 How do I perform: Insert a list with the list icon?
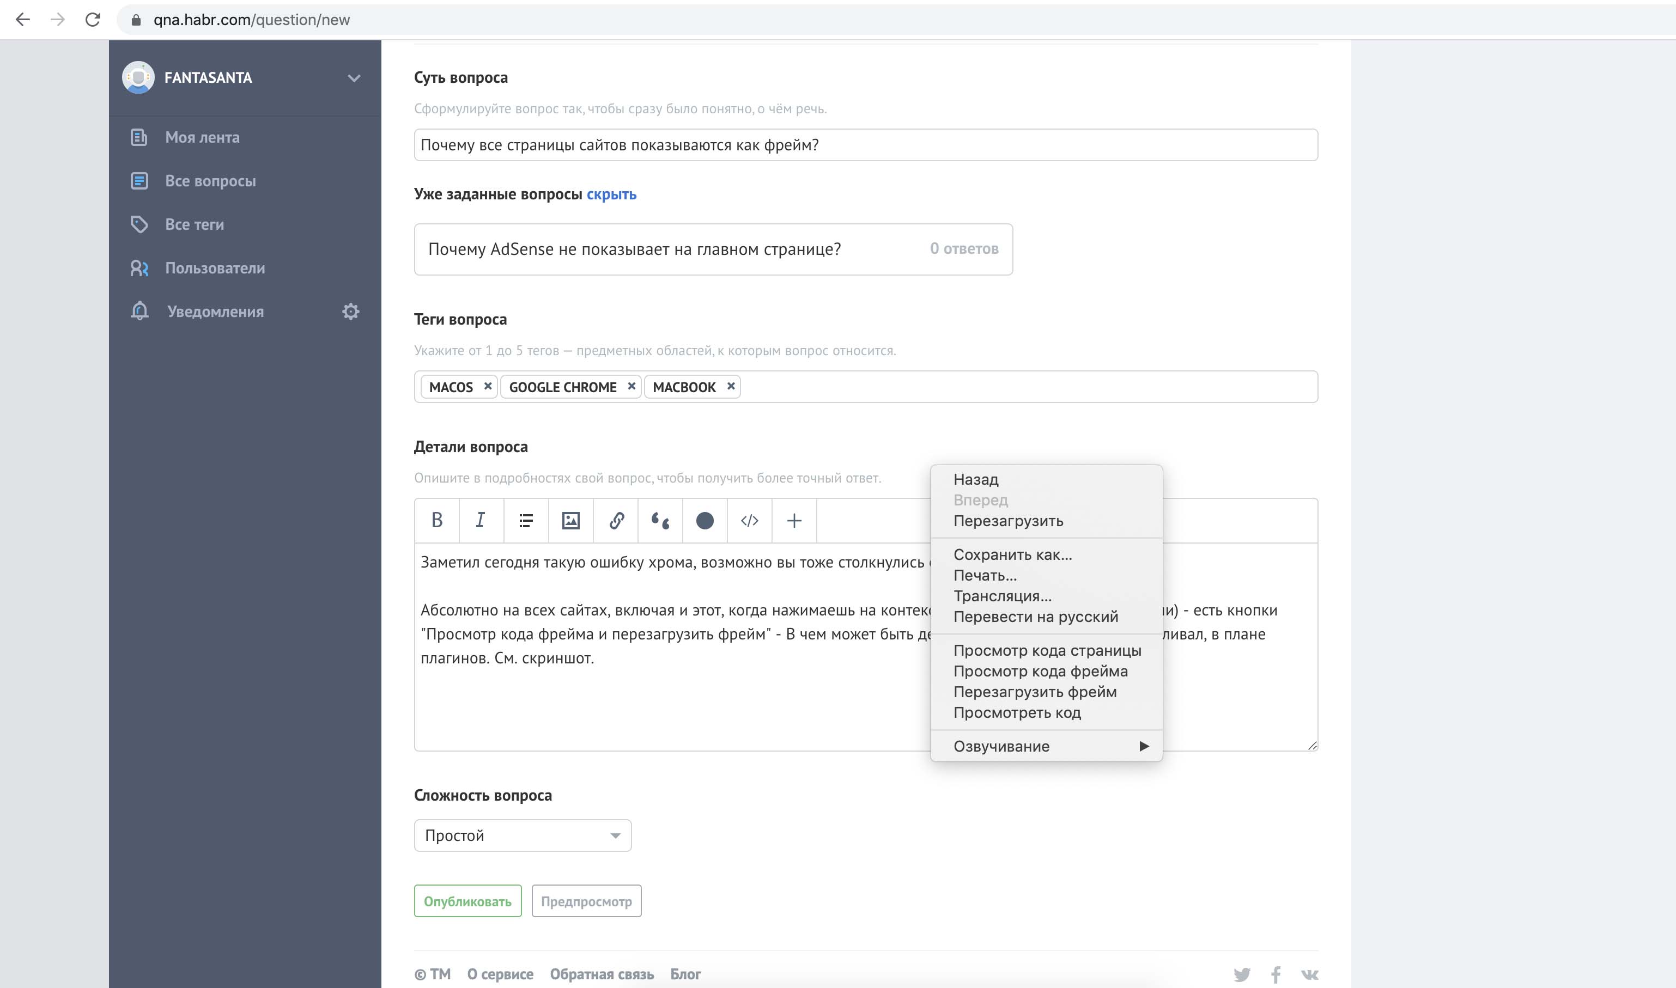(x=526, y=521)
